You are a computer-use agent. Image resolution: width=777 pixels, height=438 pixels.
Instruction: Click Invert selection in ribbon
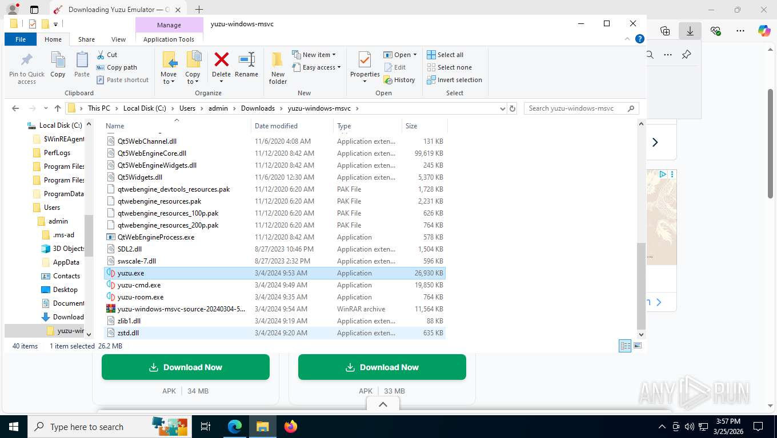(454, 80)
